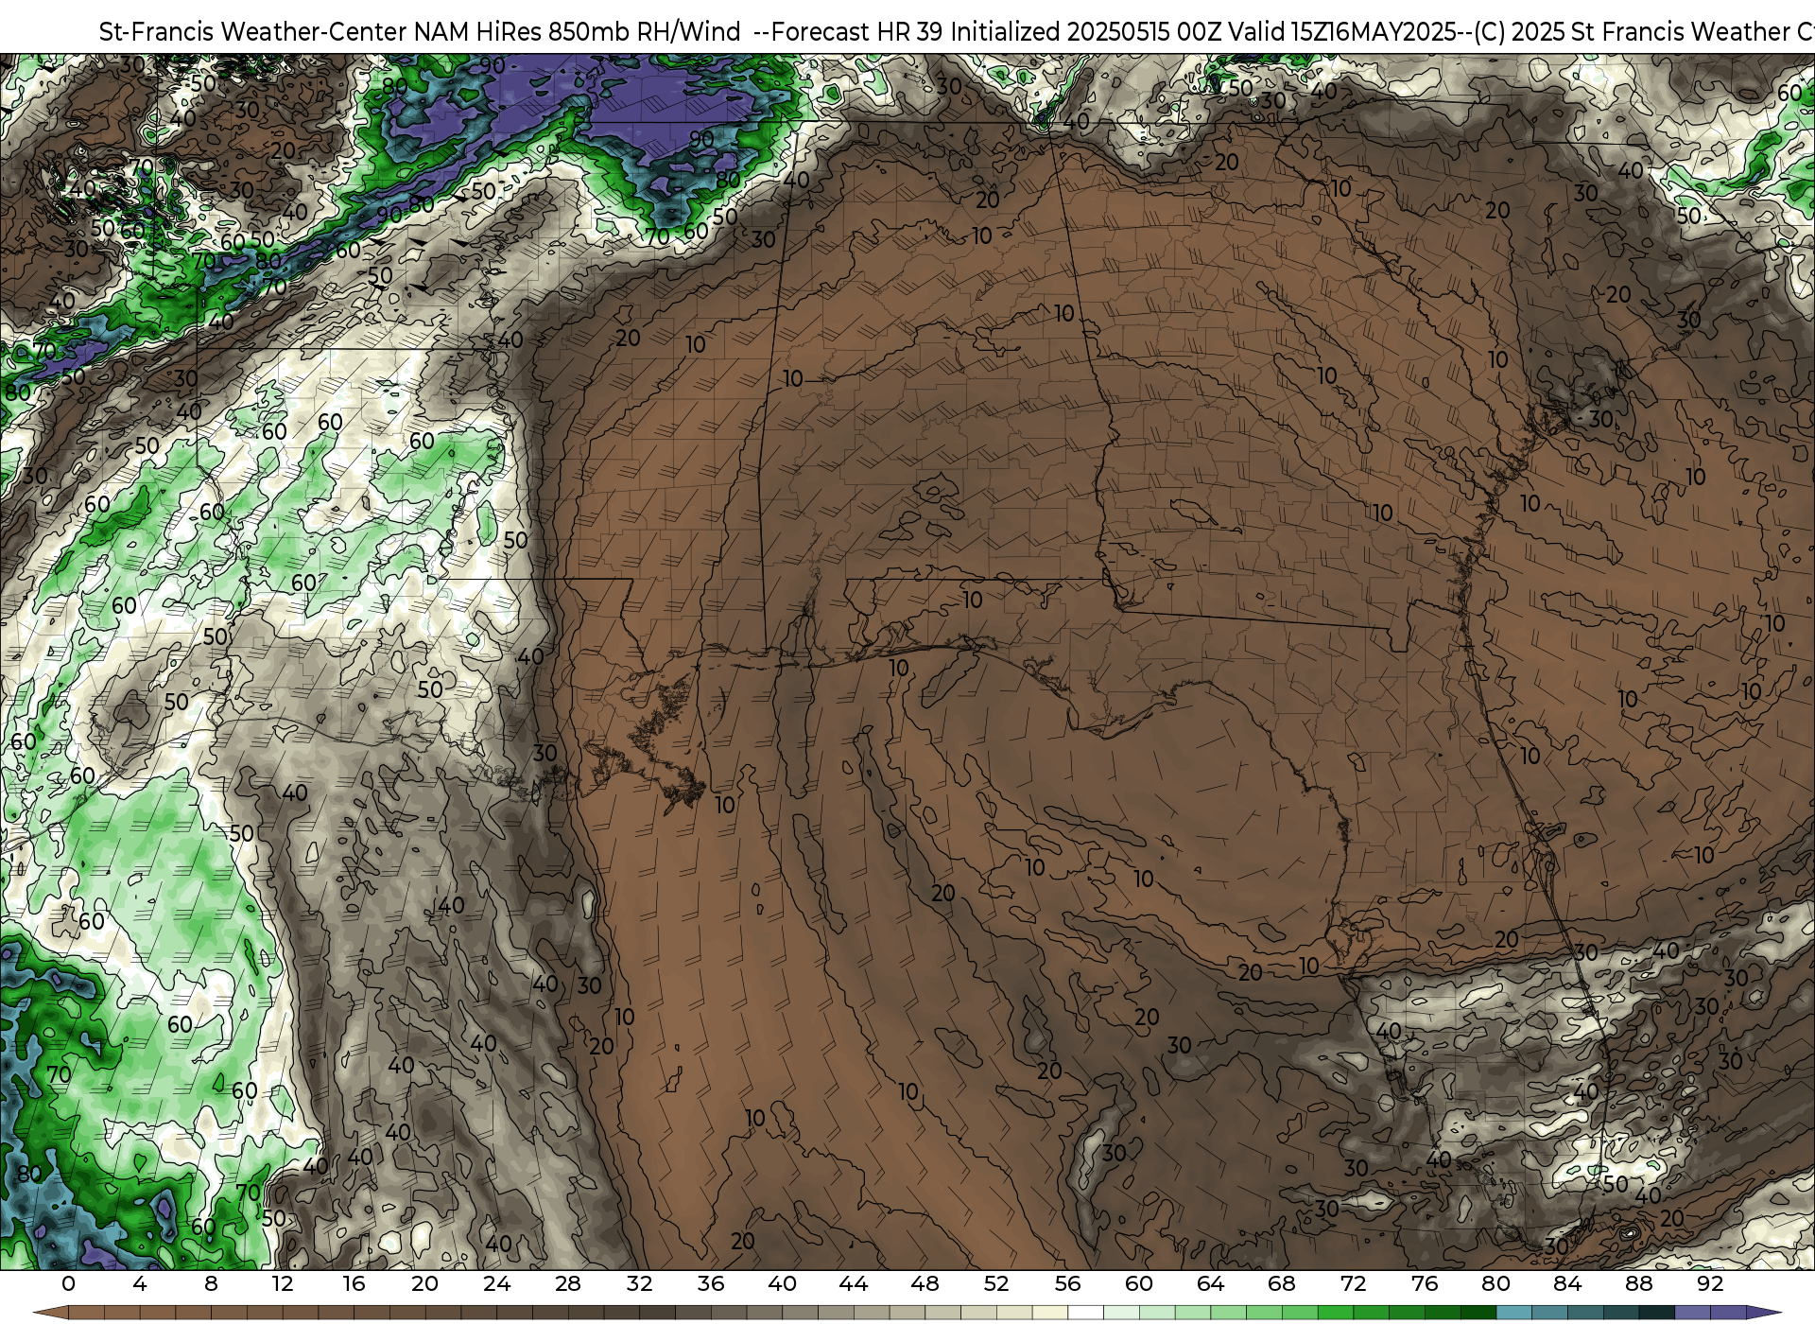Screen dimensions: 1815x1324
Task: Click the colorbar tick label '72'
Action: 1353,1283
